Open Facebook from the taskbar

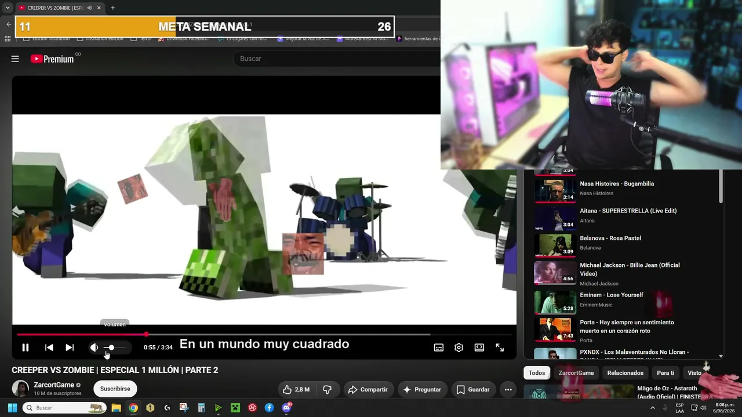[x=270, y=408]
